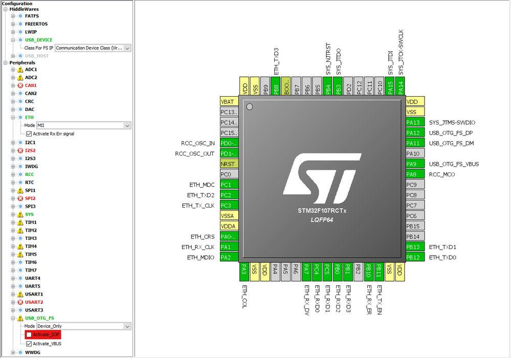
Task: Click the ADC2 warning icon
Action: [x=20, y=78]
